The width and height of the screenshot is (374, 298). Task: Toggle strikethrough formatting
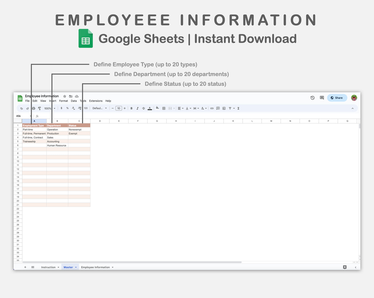[143, 108]
